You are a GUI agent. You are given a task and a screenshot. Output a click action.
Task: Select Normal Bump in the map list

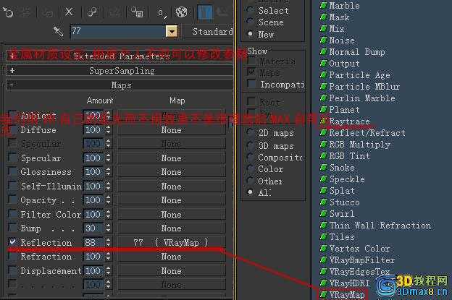point(357,52)
